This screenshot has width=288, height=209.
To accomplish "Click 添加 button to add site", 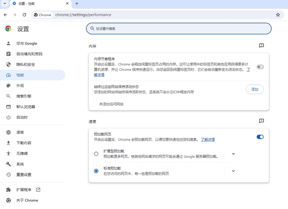I will [x=254, y=89].
